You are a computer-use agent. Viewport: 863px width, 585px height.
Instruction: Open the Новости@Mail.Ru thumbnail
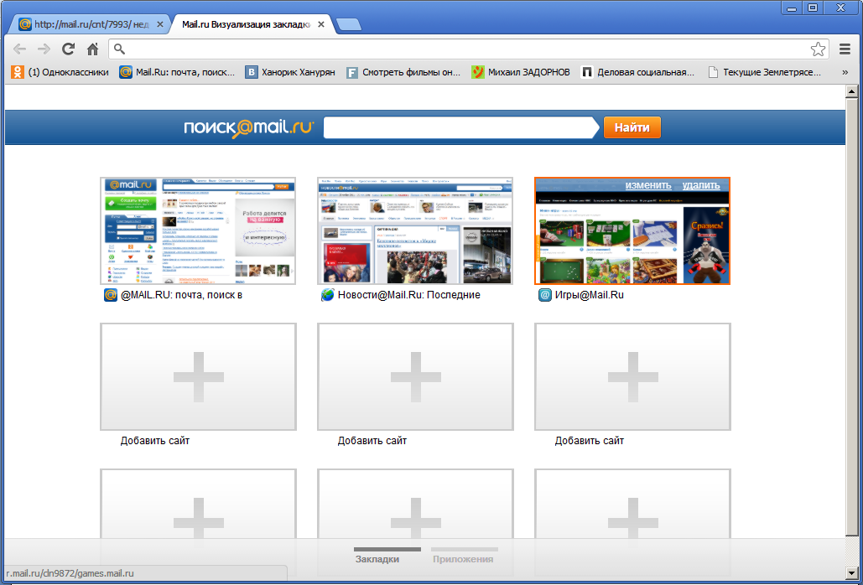click(x=415, y=230)
